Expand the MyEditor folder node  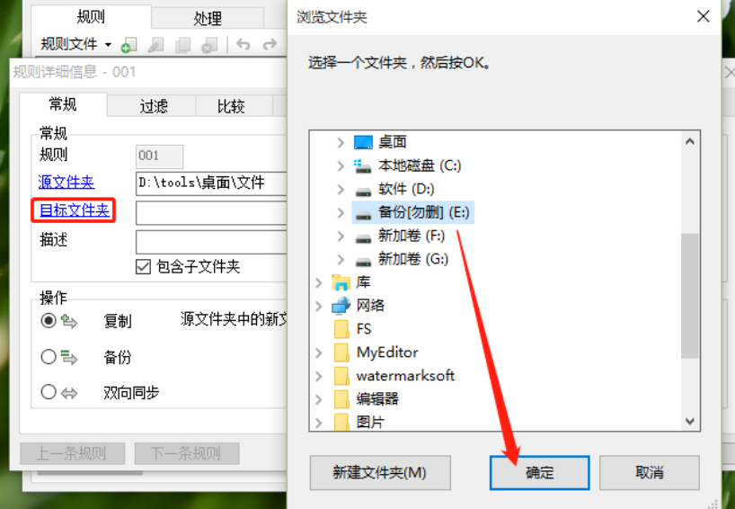pos(319,353)
